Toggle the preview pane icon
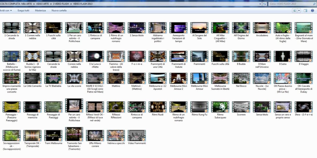 [x=305, y=11]
